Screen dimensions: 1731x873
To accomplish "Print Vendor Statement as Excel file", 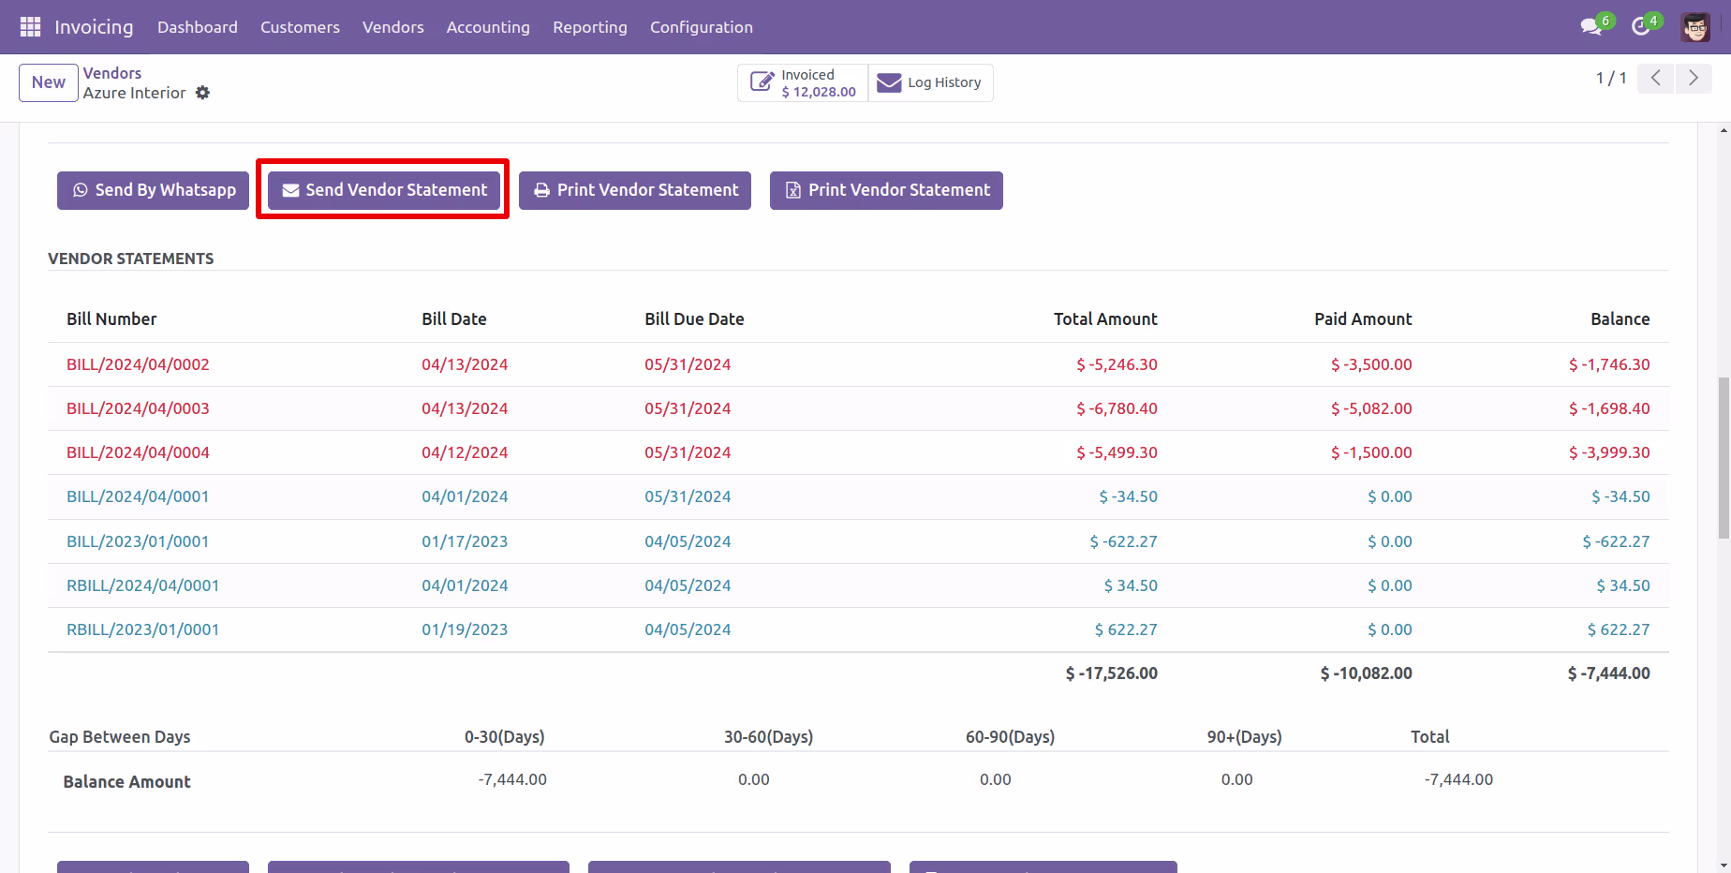I will [886, 190].
